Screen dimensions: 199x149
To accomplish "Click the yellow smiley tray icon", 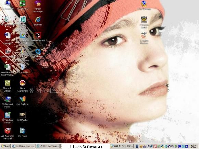I will pos(141,147).
